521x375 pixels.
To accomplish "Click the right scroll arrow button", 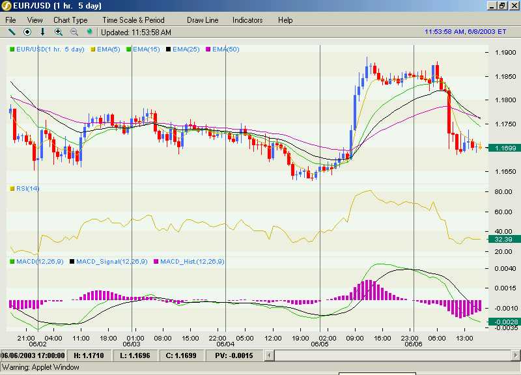I will point(516,355).
